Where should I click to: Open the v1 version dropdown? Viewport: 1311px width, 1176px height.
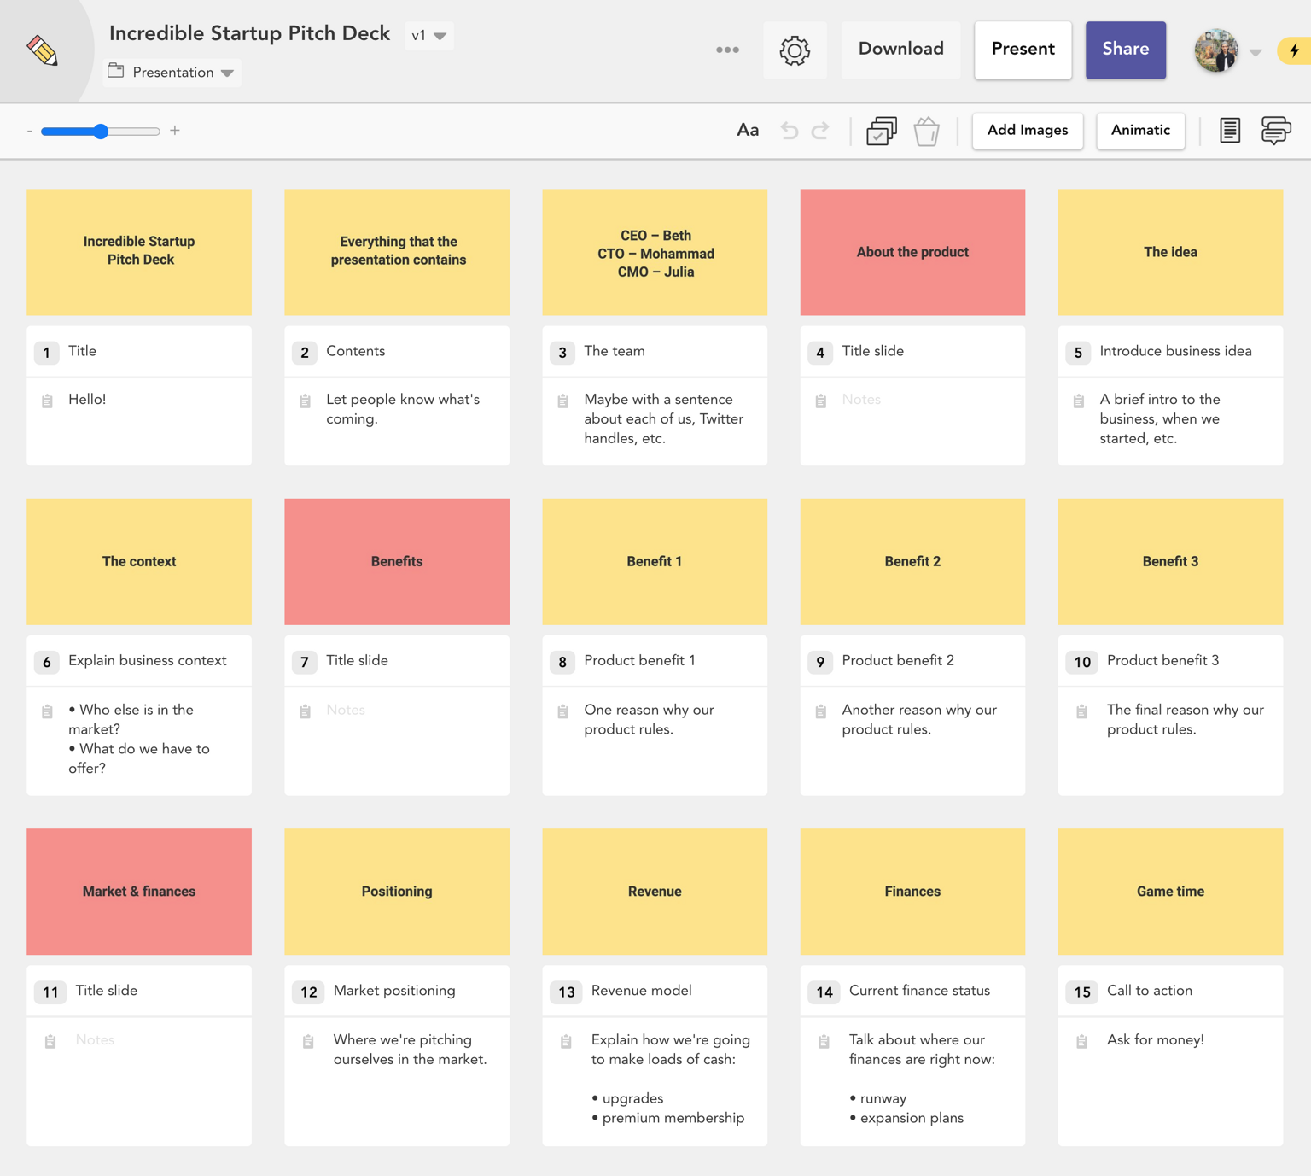[x=428, y=36]
